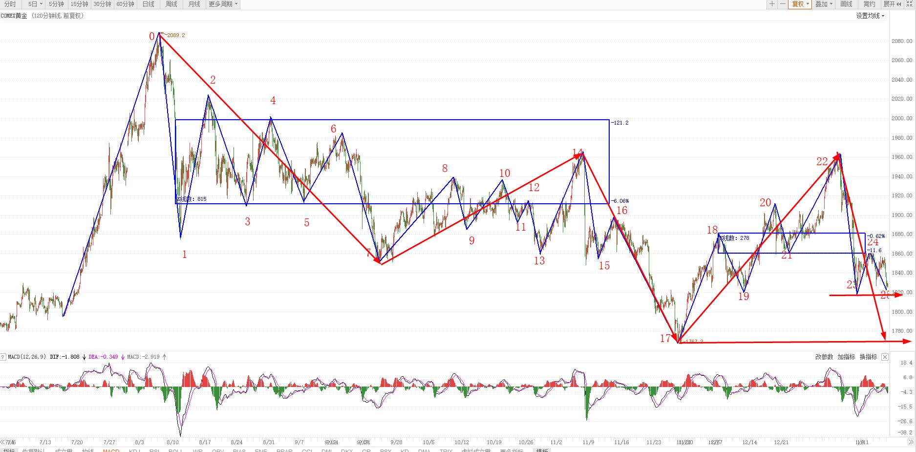The width and height of the screenshot is (916, 452).
Task: Open the 更多周期 dropdown
Action: [223, 4]
